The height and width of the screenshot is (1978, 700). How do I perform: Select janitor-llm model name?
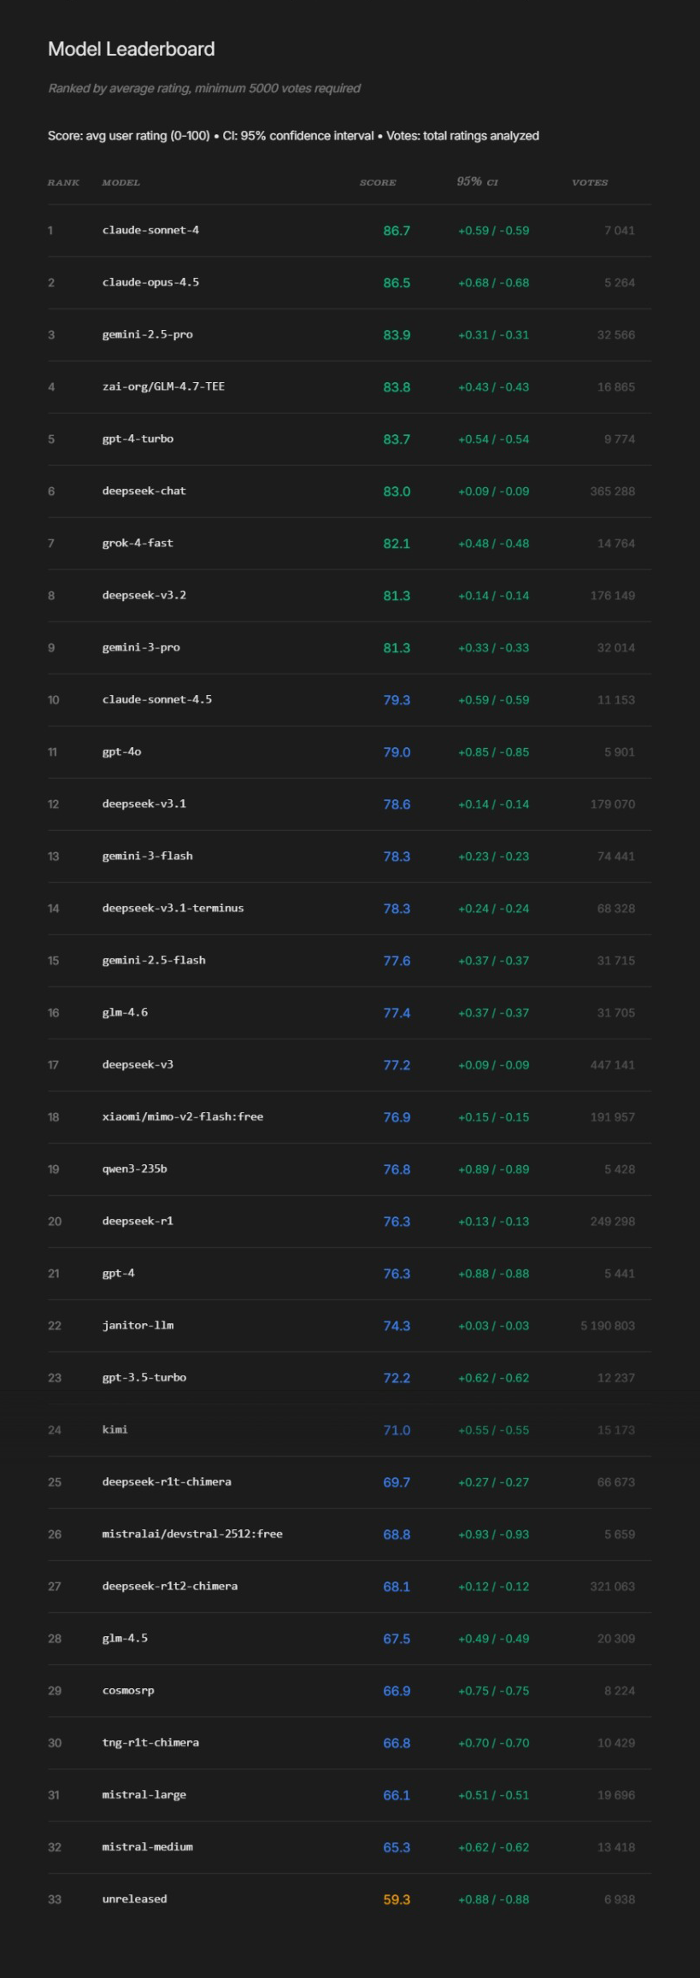point(138,1325)
